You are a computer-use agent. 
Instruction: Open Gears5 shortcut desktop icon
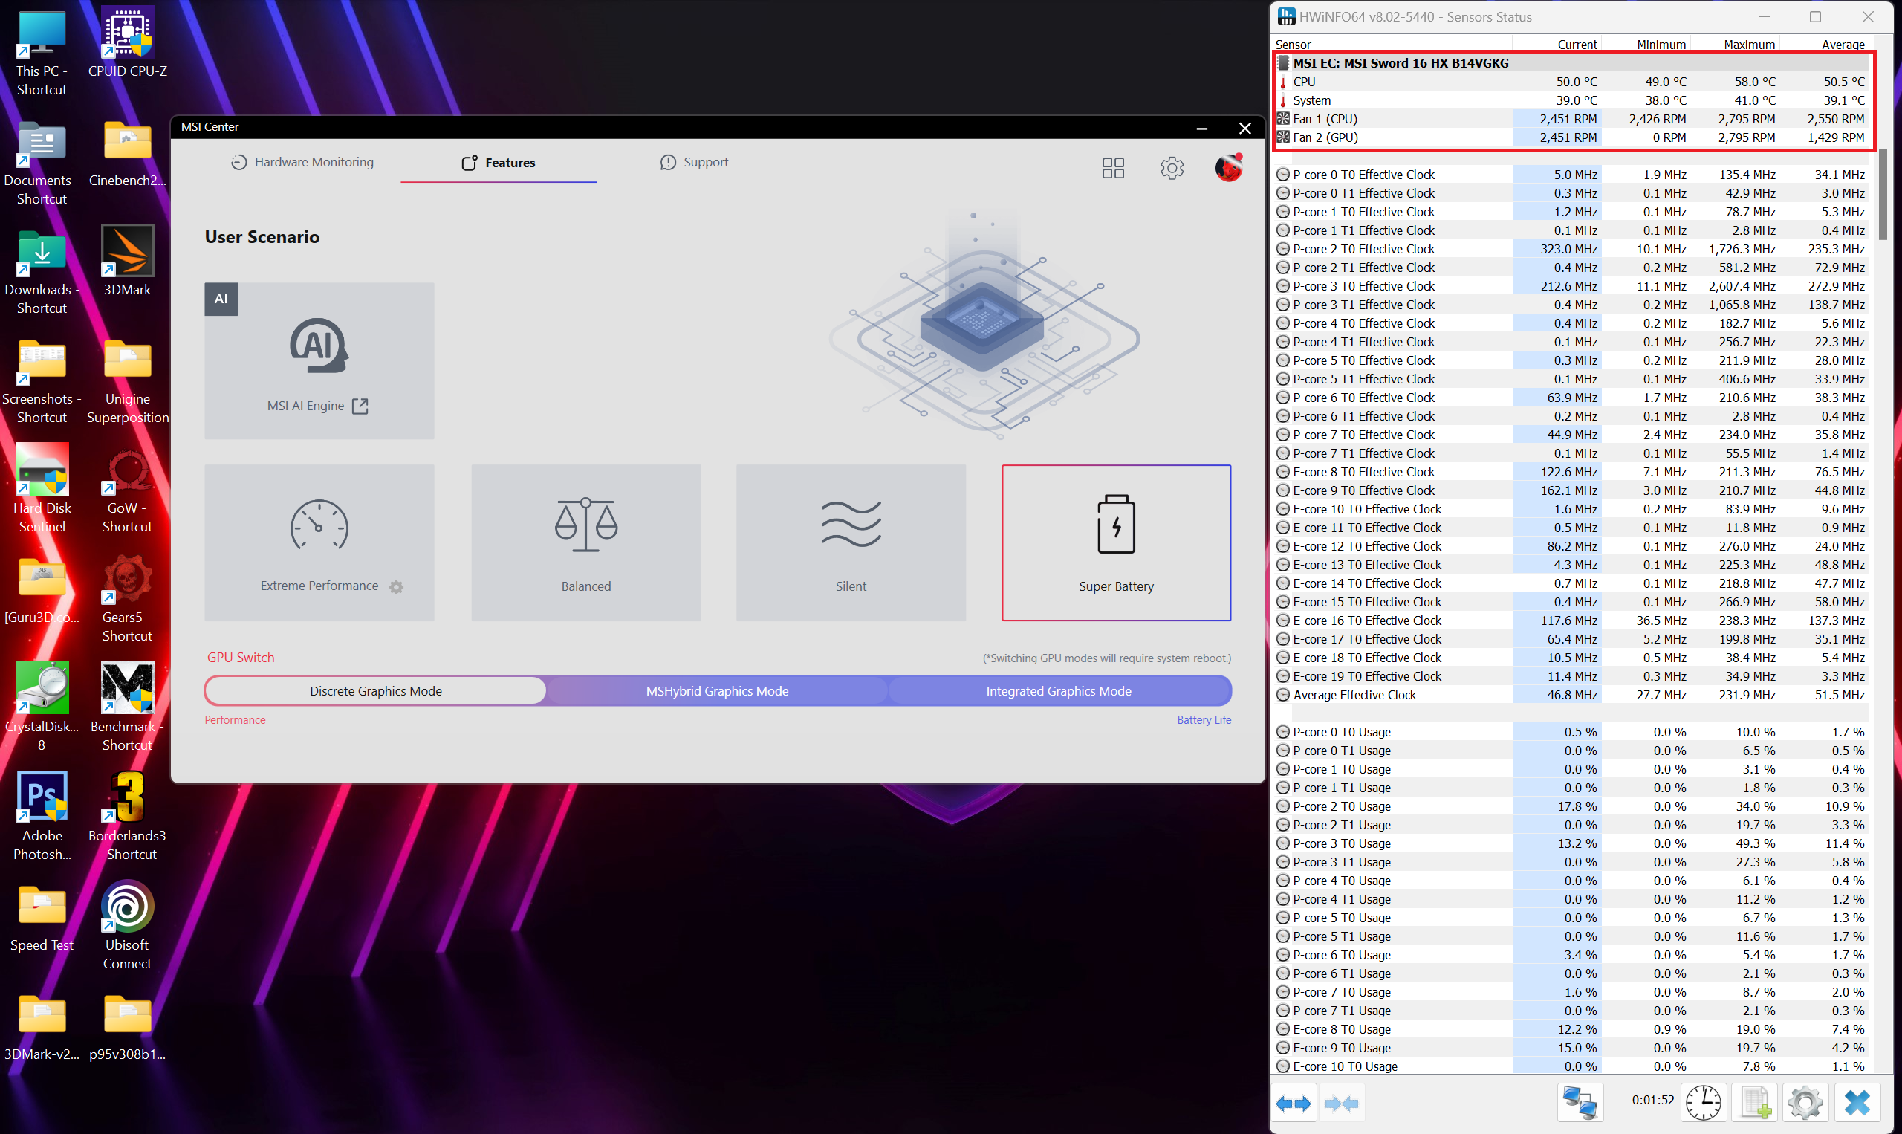coord(127,598)
